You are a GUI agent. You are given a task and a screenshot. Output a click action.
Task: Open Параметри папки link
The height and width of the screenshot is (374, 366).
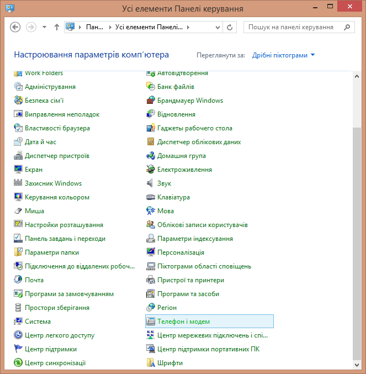point(52,252)
